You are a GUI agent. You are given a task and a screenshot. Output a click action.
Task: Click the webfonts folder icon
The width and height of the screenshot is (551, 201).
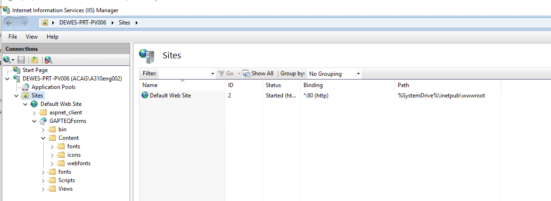coord(61,163)
